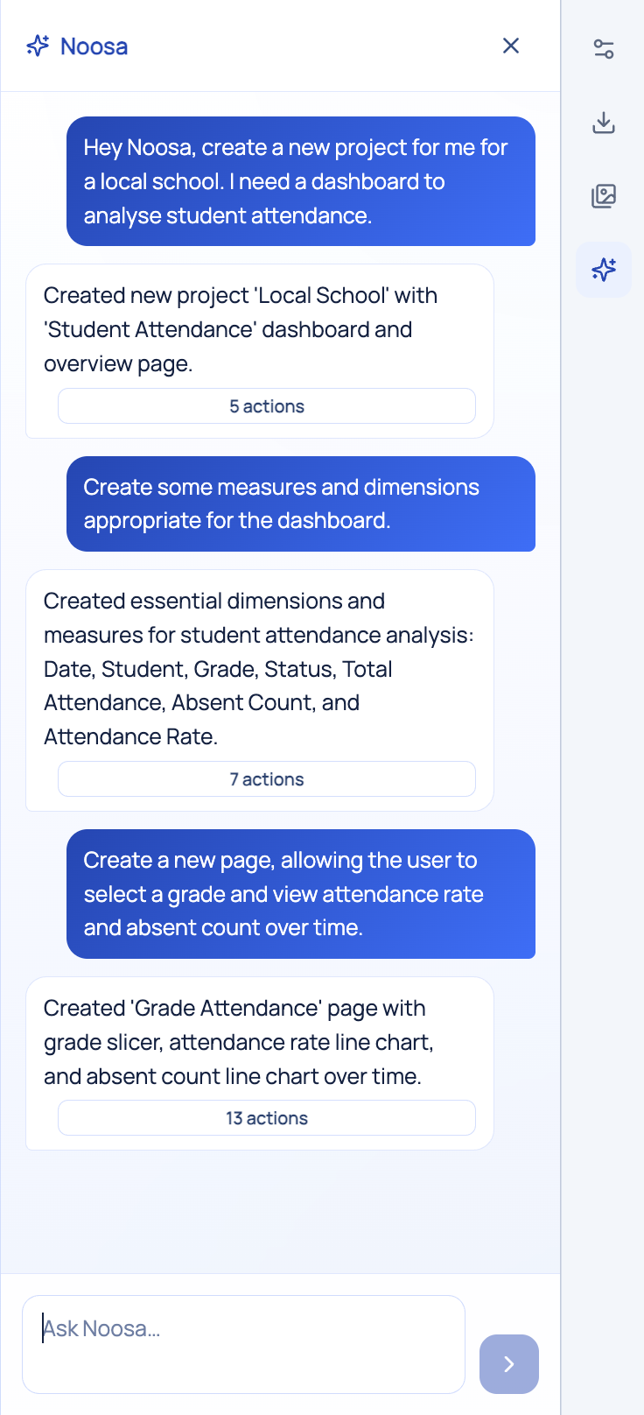Select the attendance dashboard request bubble
644x1415 pixels.
pos(301,181)
